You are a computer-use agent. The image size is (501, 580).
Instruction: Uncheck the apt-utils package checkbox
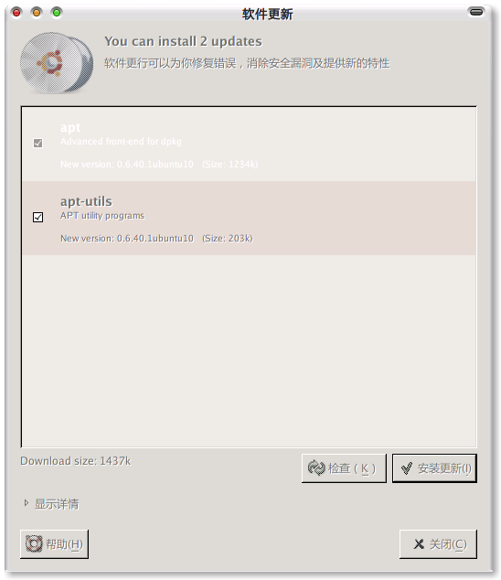(x=37, y=217)
